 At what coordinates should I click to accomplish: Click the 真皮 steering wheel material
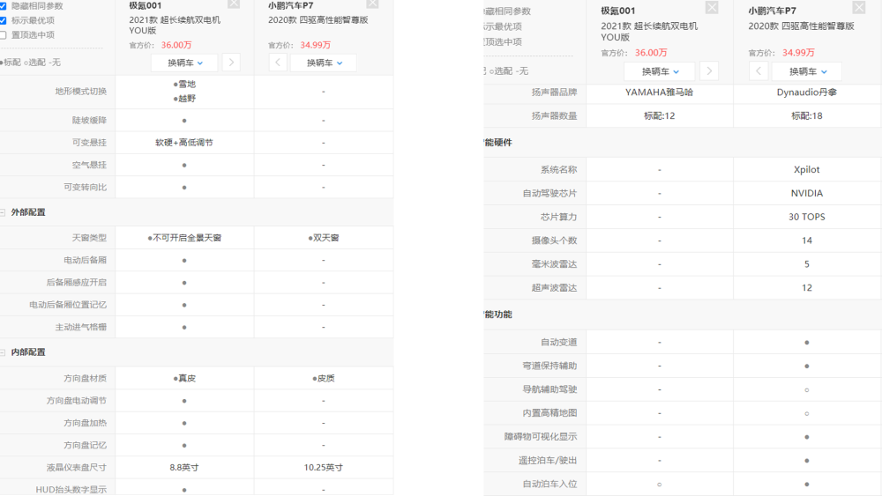(184, 378)
